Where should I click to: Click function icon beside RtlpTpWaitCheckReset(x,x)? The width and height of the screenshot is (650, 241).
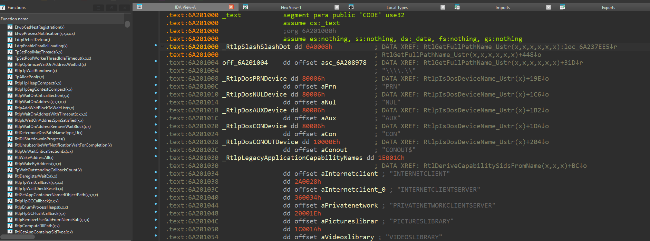point(10,189)
